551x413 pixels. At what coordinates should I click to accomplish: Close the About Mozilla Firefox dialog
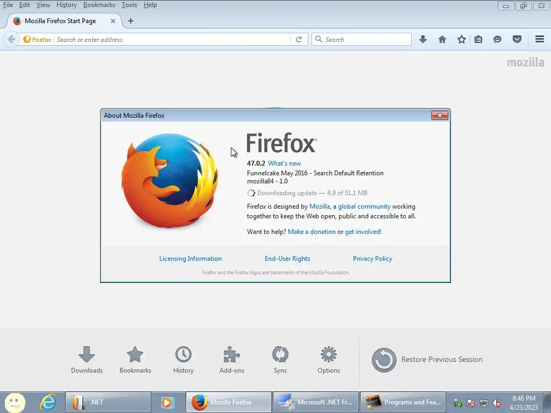coord(440,115)
